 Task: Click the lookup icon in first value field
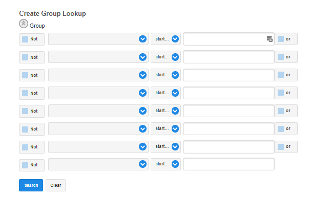tap(270, 39)
